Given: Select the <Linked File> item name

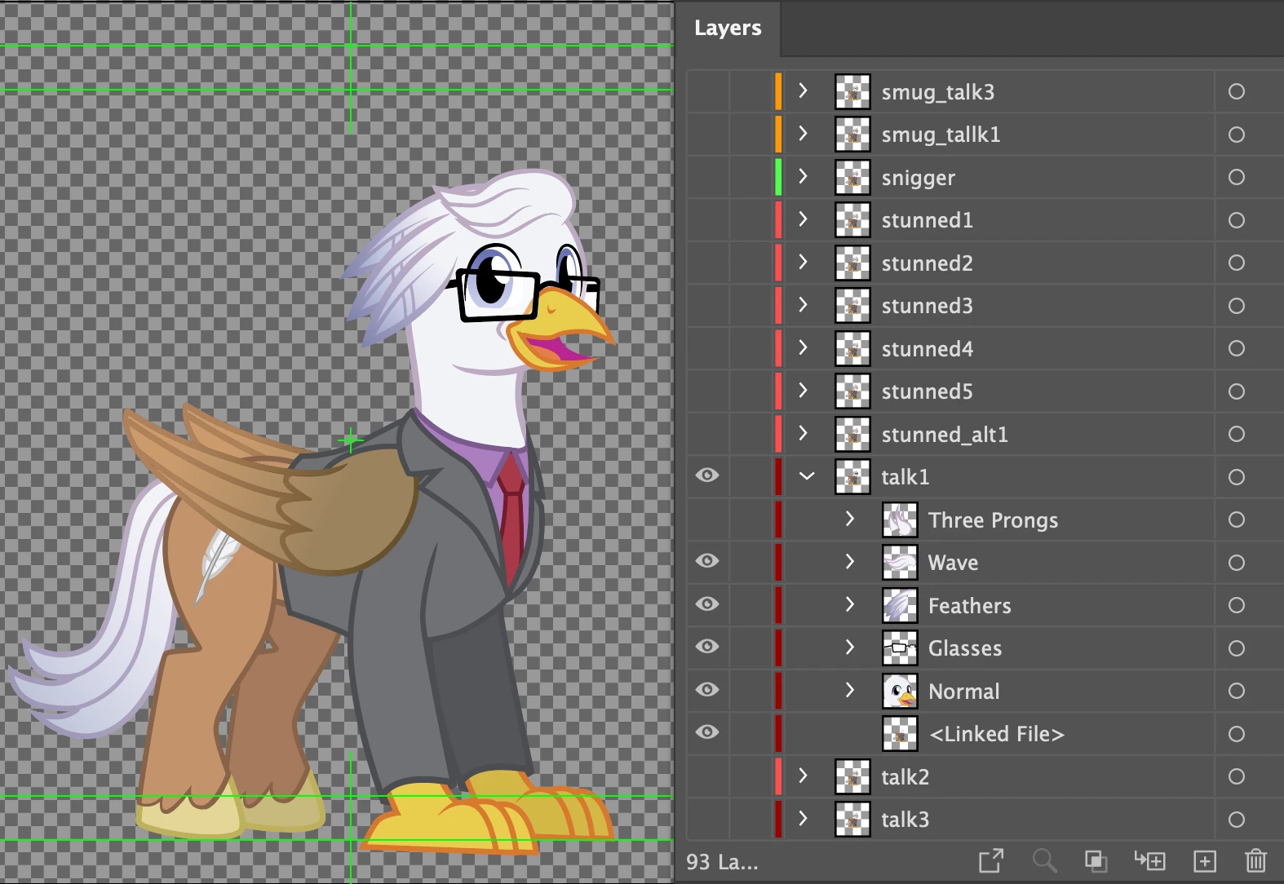Looking at the screenshot, I should pyautogui.click(x=997, y=734).
